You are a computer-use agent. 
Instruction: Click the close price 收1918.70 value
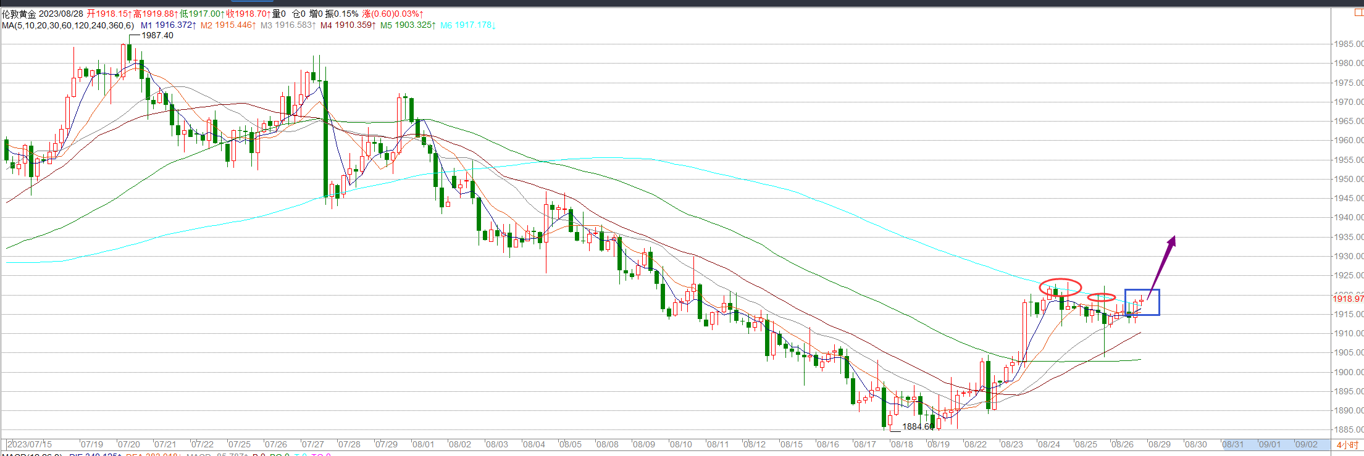pos(249,14)
